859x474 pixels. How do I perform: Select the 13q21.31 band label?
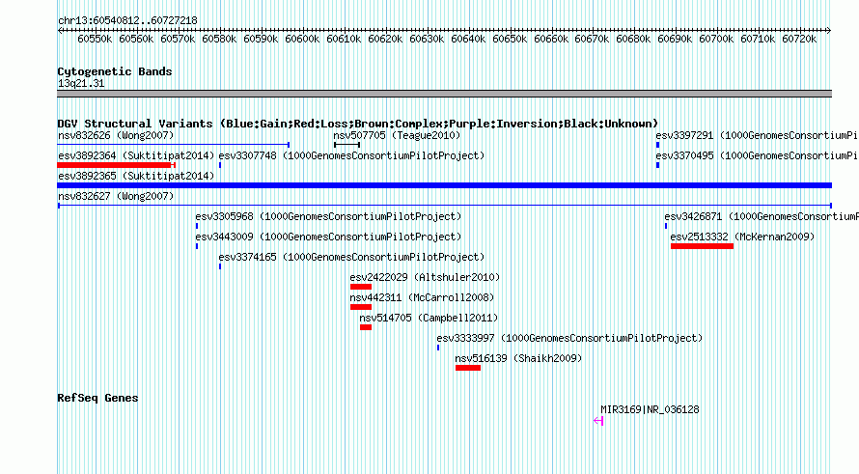pos(81,83)
